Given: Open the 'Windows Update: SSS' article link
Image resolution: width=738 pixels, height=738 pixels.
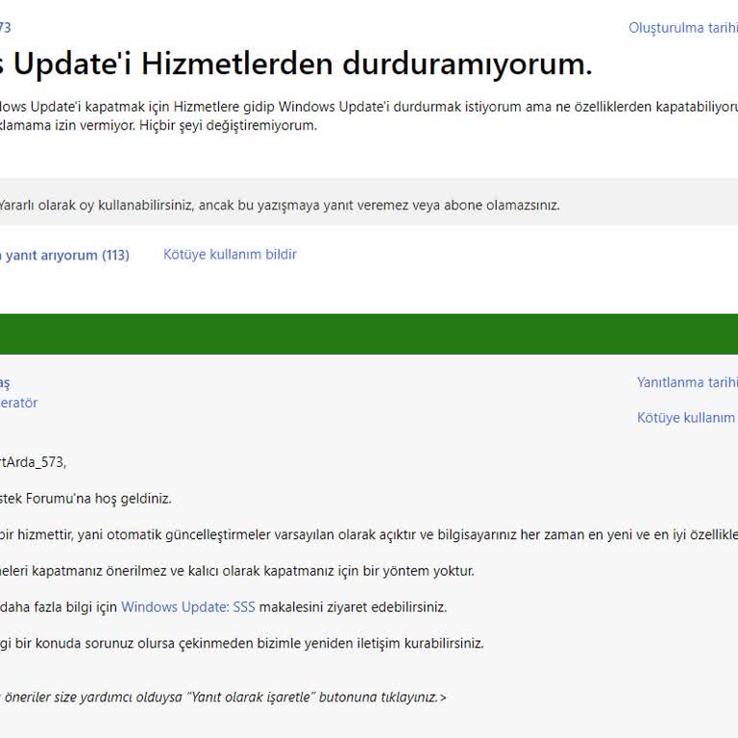Looking at the screenshot, I should click(187, 606).
